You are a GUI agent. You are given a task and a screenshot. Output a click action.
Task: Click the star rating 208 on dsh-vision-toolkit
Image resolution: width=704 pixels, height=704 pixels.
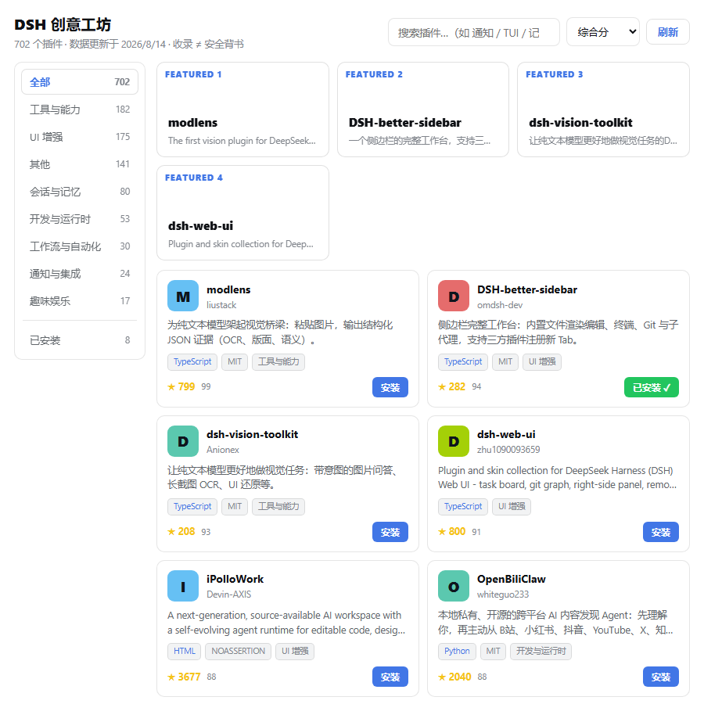[x=181, y=532]
